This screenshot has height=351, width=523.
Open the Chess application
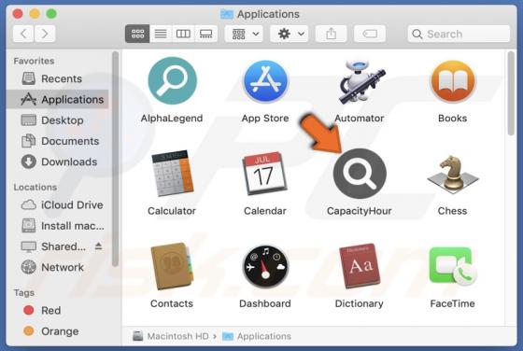453,174
